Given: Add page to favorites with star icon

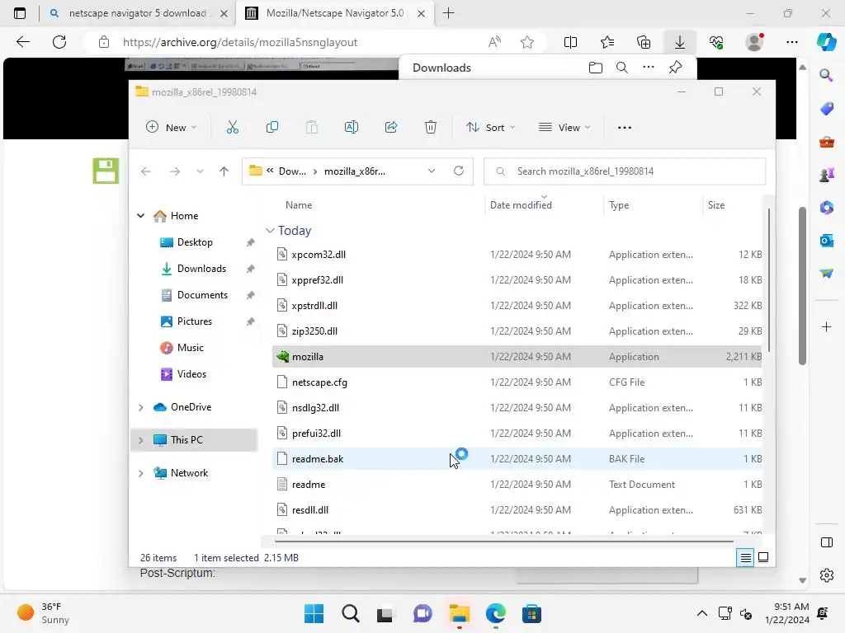Looking at the screenshot, I should [527, 42].
